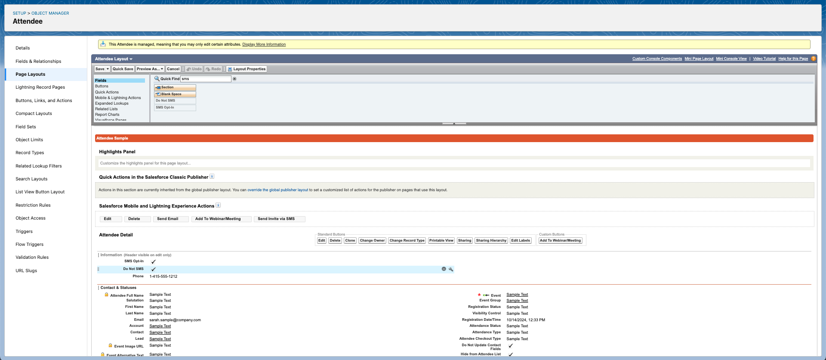Click the Section palette item

point(175,87)
